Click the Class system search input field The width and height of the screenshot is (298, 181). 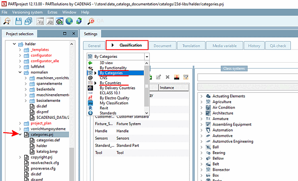pos(248,78)
